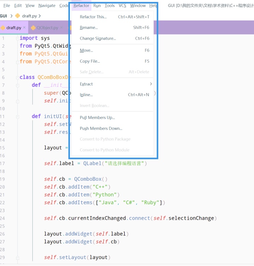
Task: Click fold end marker at line 9
Action: point(18,101)
